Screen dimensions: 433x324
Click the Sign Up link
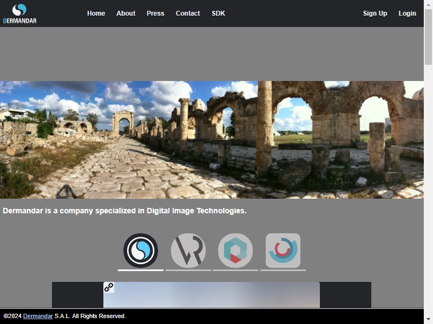click(x=375, y=13)
